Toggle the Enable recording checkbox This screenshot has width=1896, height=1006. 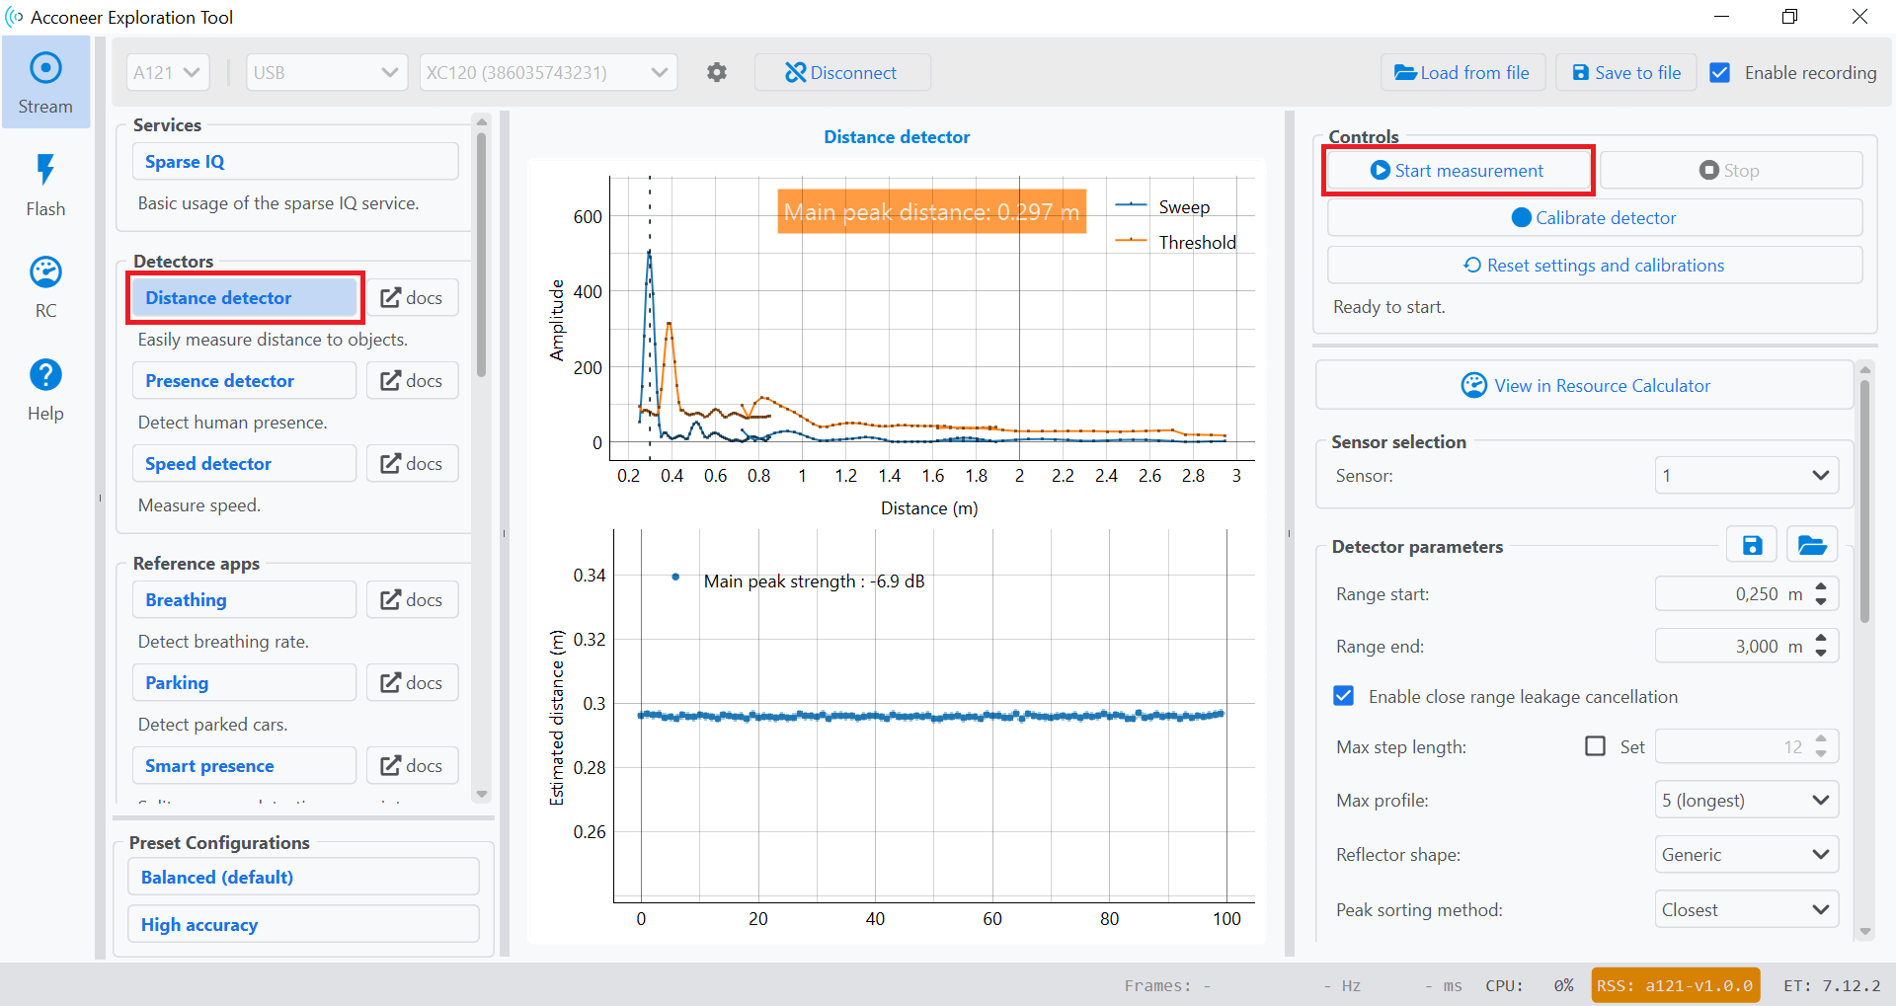coord(1719,72)
